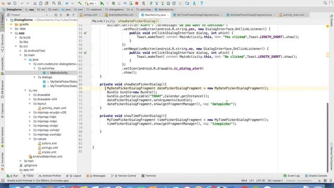Click the Cut scissors icon
The image size is (334, 188).
click(x=35, y=3)
